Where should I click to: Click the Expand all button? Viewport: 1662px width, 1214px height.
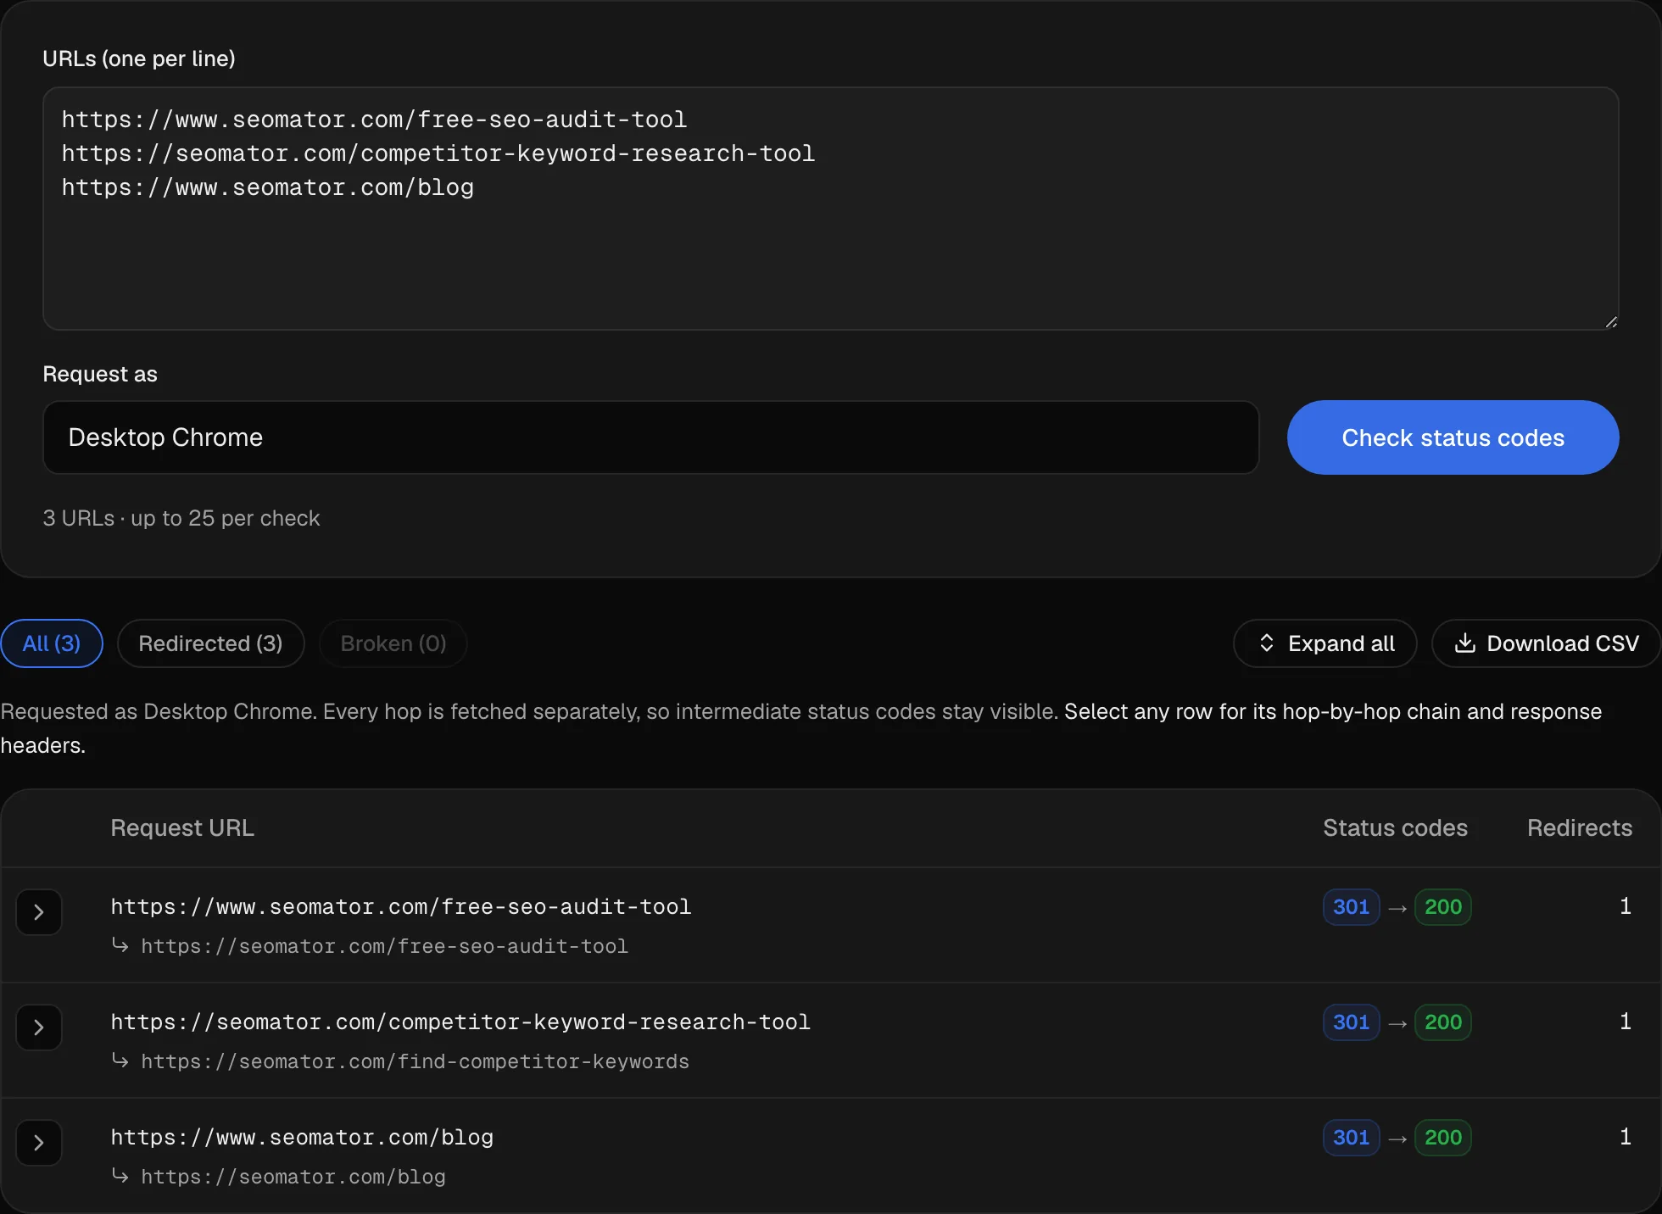[1325, 643]
